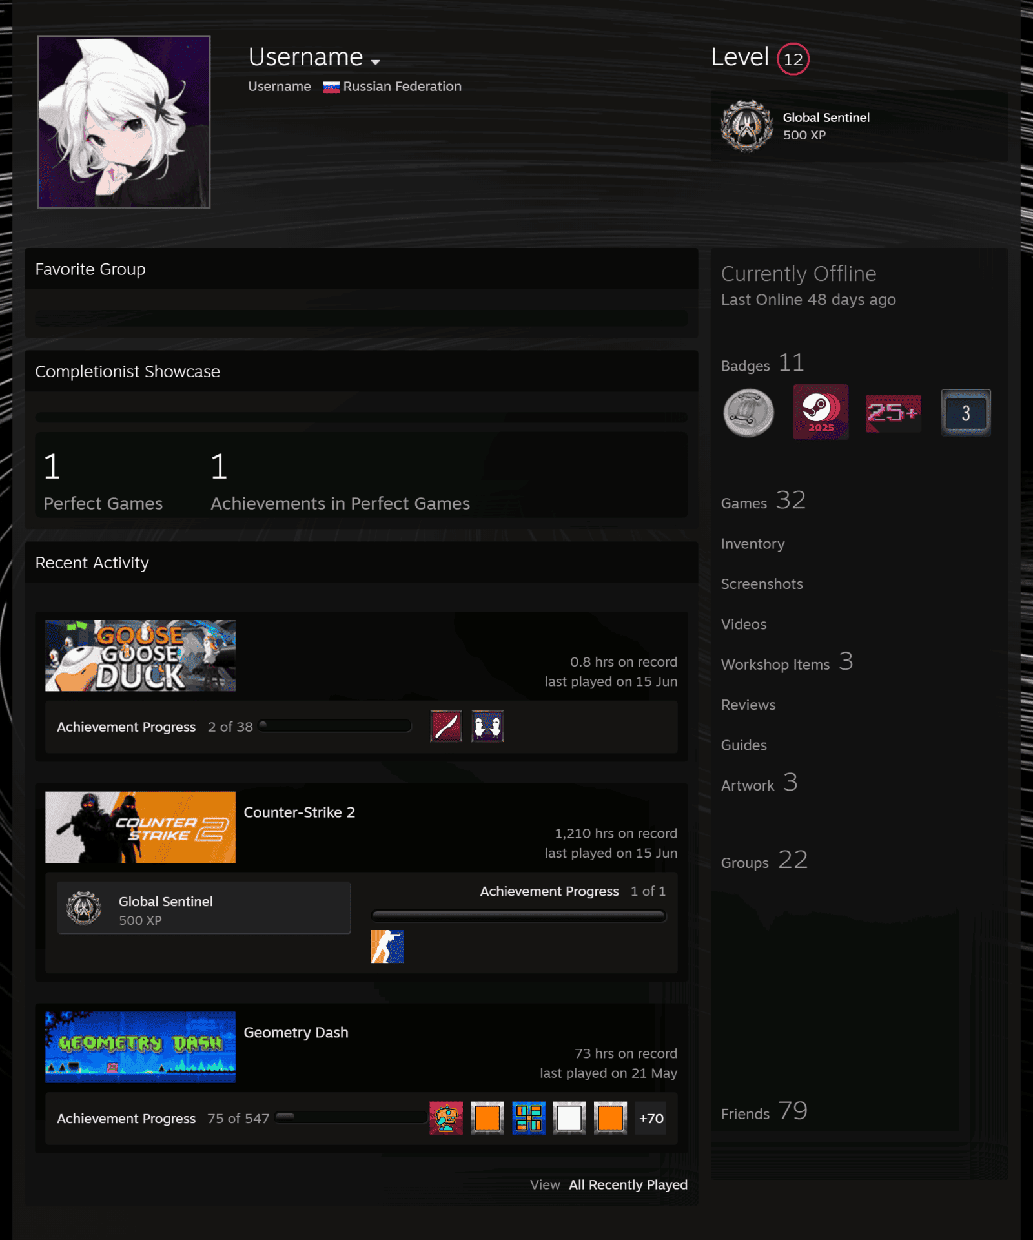The width and height of the screenshot is (1033, 1240).
Task: Open the All Recently Played link
Action: pos(628,1184)
